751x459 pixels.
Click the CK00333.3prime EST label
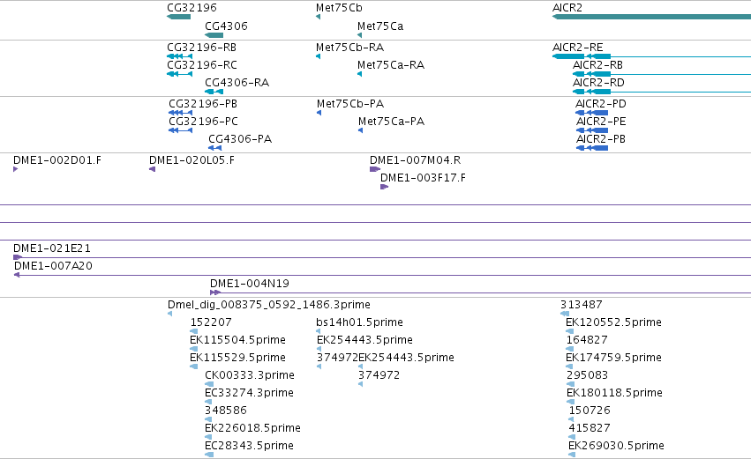[x=250, y=375]
